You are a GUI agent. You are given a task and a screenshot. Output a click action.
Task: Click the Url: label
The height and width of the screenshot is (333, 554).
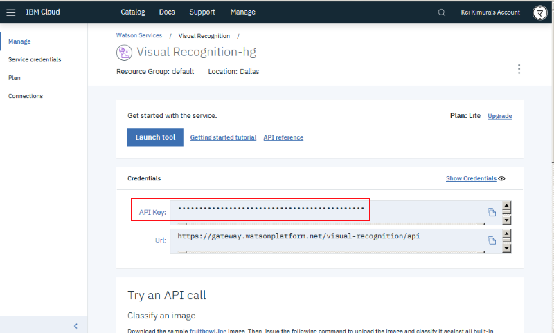point(161,240)
